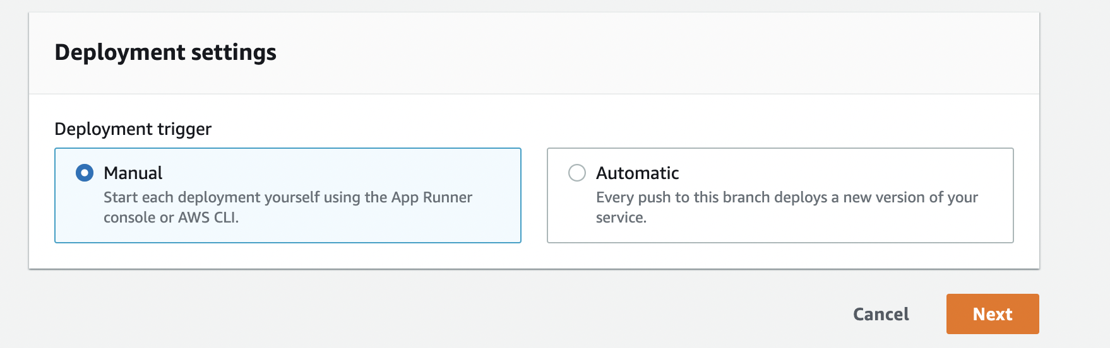
Task: Click the "Manual" option label text
Action: coord(133,173)
